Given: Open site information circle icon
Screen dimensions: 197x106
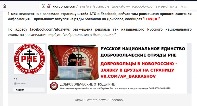Looking at the screenshot, I should click(x=43, y=6).
